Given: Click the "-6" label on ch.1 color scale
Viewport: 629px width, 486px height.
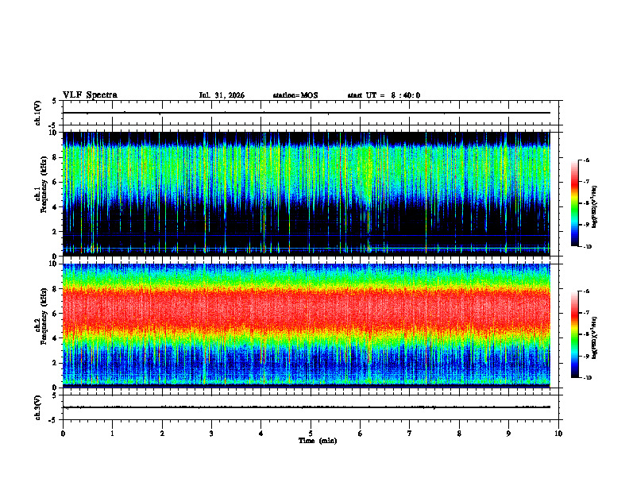Looking at the screenshot, I should [586, 160].
